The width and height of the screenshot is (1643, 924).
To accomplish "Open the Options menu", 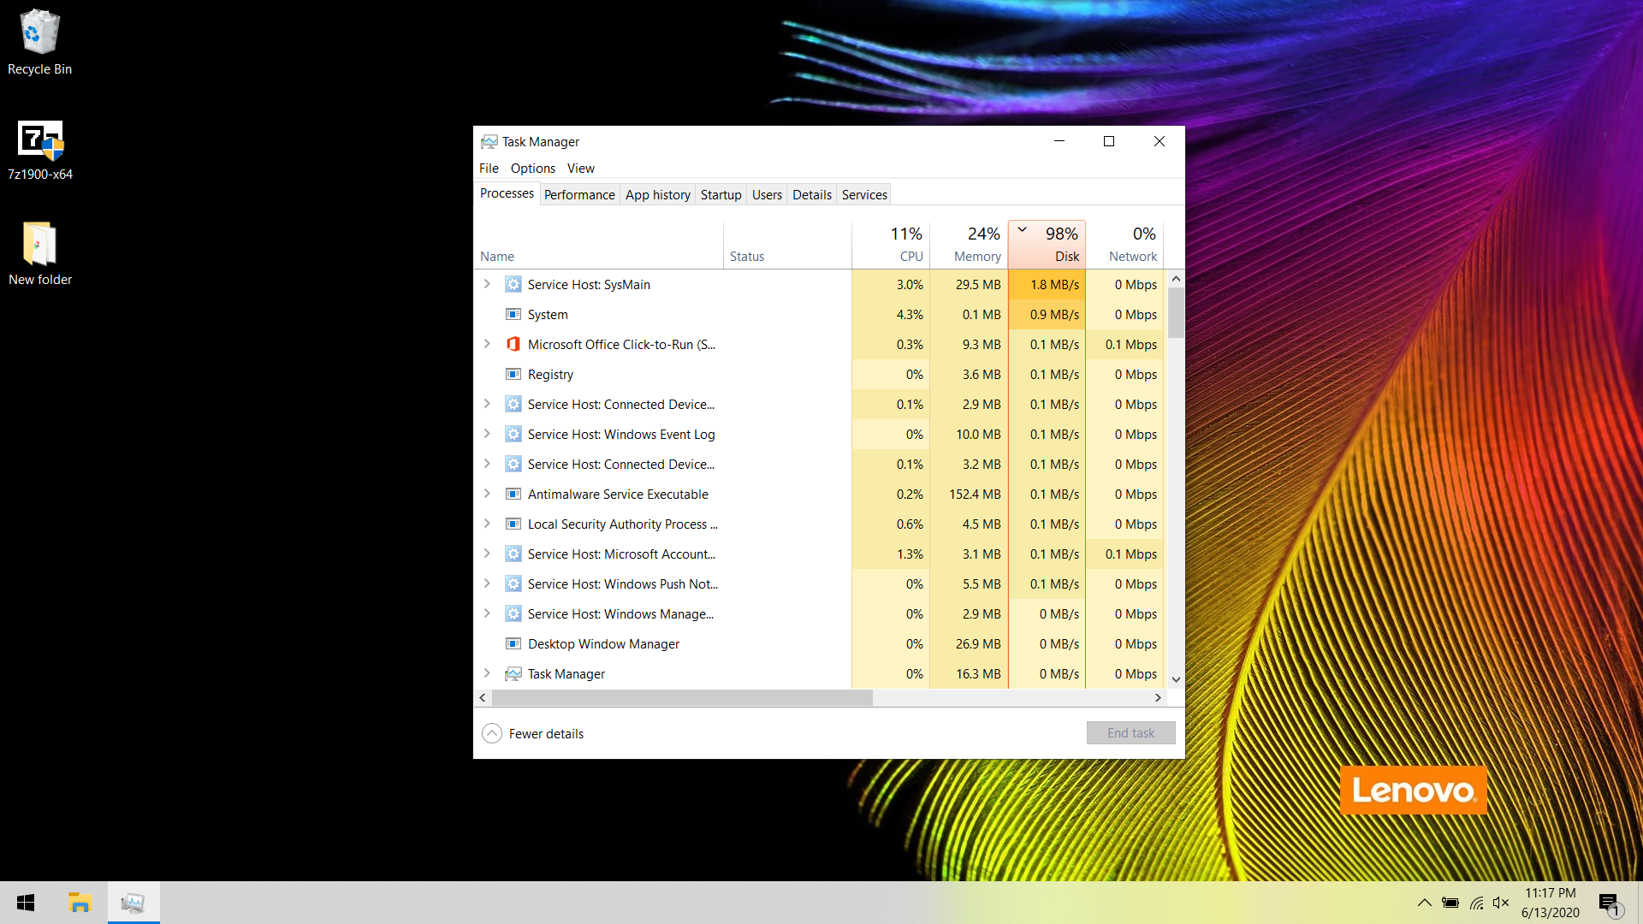I will coord(533,169).
